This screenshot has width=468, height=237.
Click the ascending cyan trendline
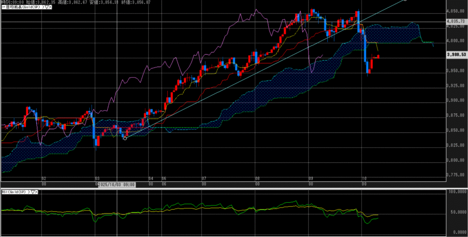(x=229, y=87)
